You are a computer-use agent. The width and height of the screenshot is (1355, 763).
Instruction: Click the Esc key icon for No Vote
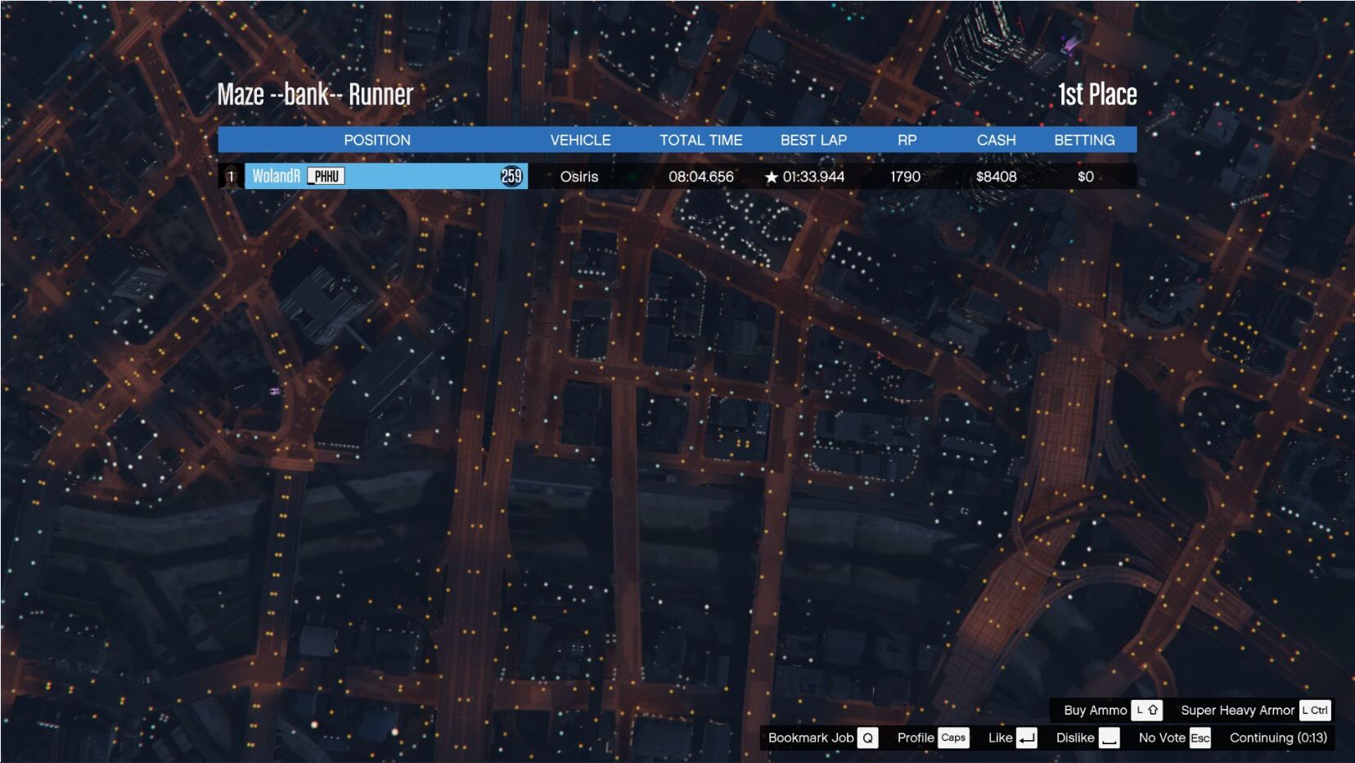(x=1200, y=738)
